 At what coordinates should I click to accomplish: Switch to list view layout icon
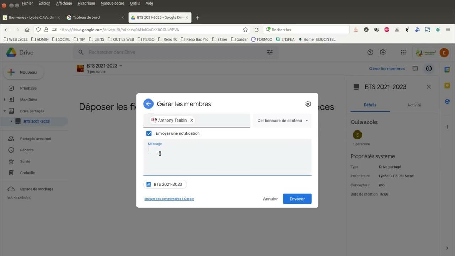pyautogui.click(x=415, y=69)
